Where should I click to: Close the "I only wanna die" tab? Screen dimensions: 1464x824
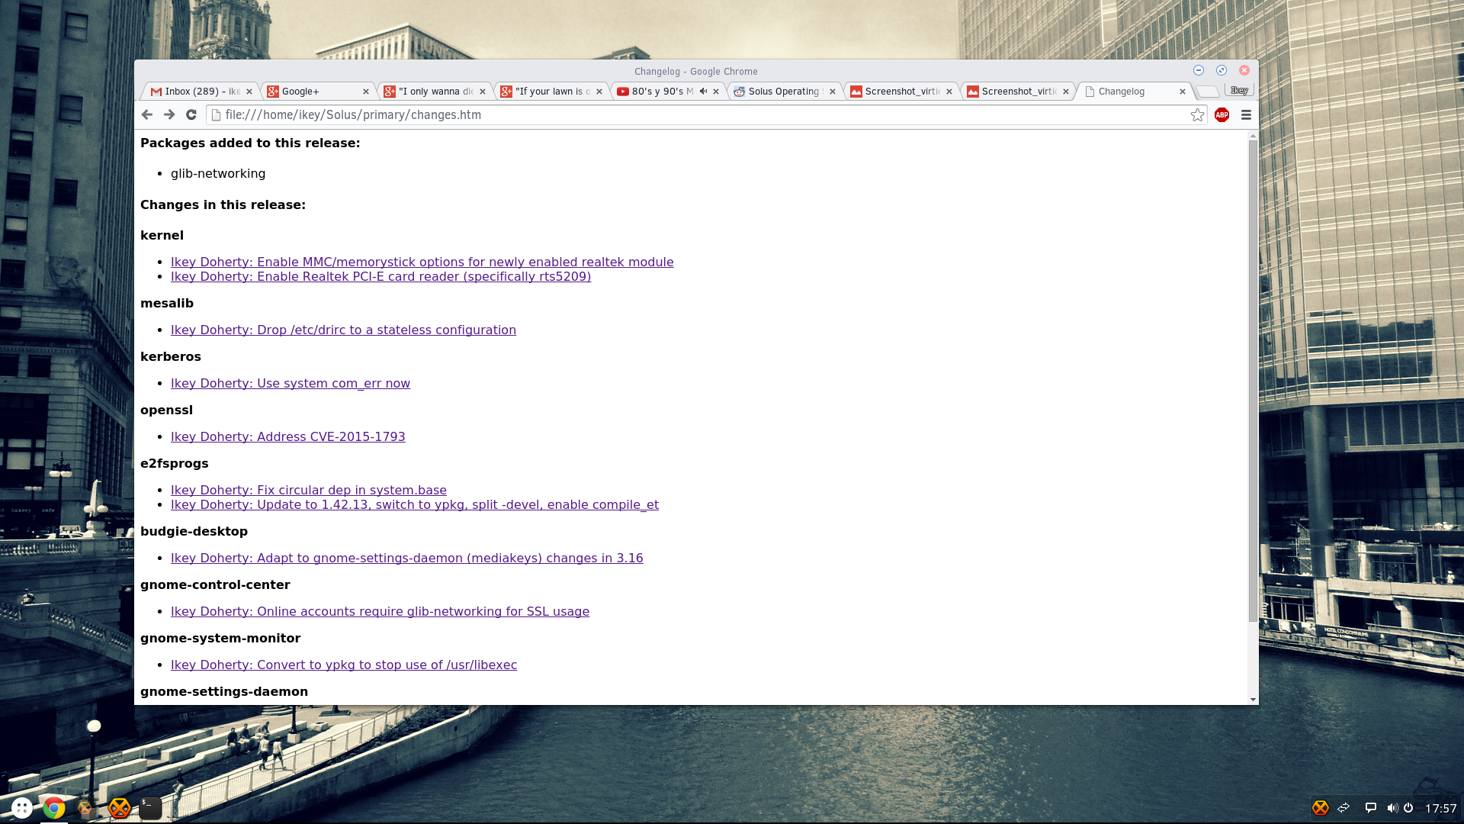[x=483, y=92]
